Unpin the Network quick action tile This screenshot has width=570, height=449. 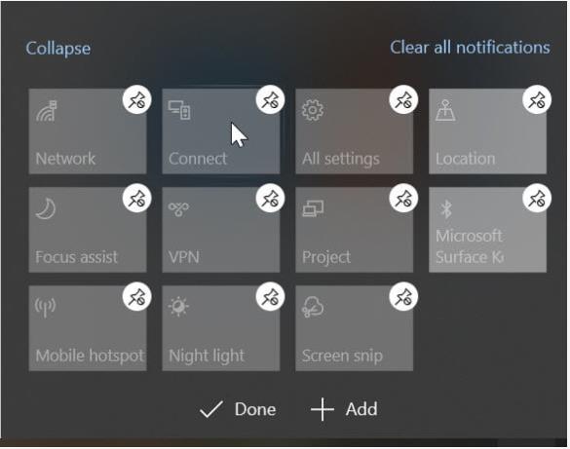tap(136, 100)
